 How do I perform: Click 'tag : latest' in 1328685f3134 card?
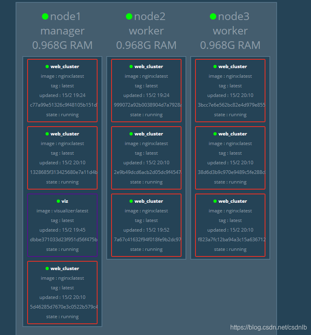62,153
